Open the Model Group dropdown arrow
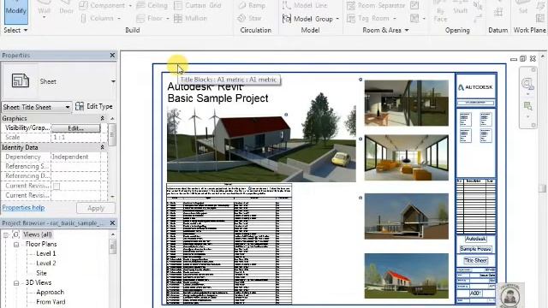Viewport: 548px width, 308px height. pyautogui.click(x=337, y=19)
